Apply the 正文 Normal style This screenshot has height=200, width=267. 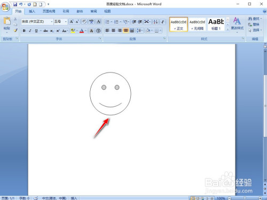coord(178,25)
